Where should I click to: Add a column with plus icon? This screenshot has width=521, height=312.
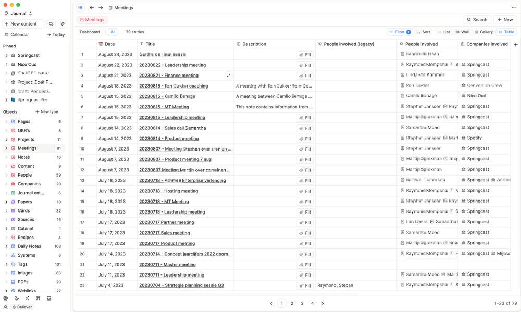pos(516,44)
